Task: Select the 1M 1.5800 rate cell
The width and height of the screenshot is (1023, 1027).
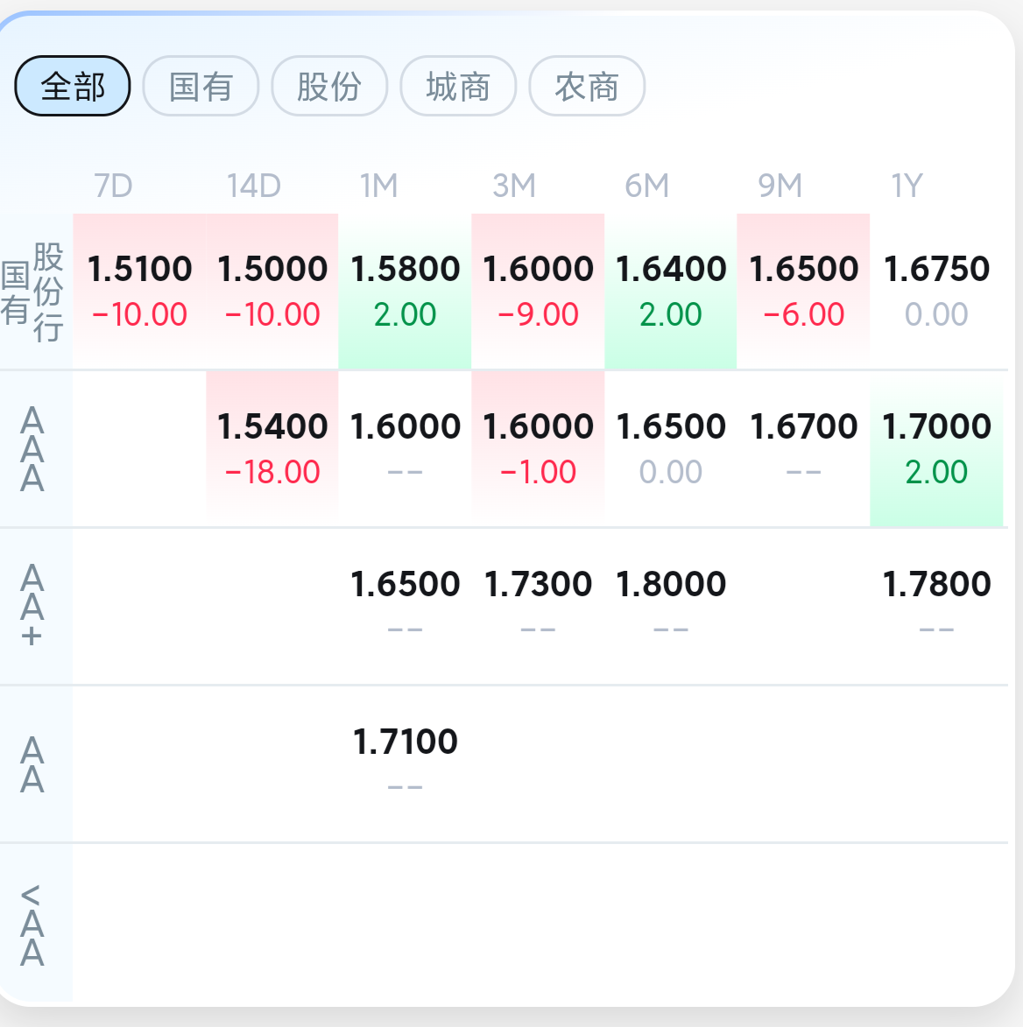Action: click(405, 290)
